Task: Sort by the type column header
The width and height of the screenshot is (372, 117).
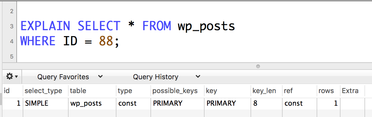Action: 133,91
